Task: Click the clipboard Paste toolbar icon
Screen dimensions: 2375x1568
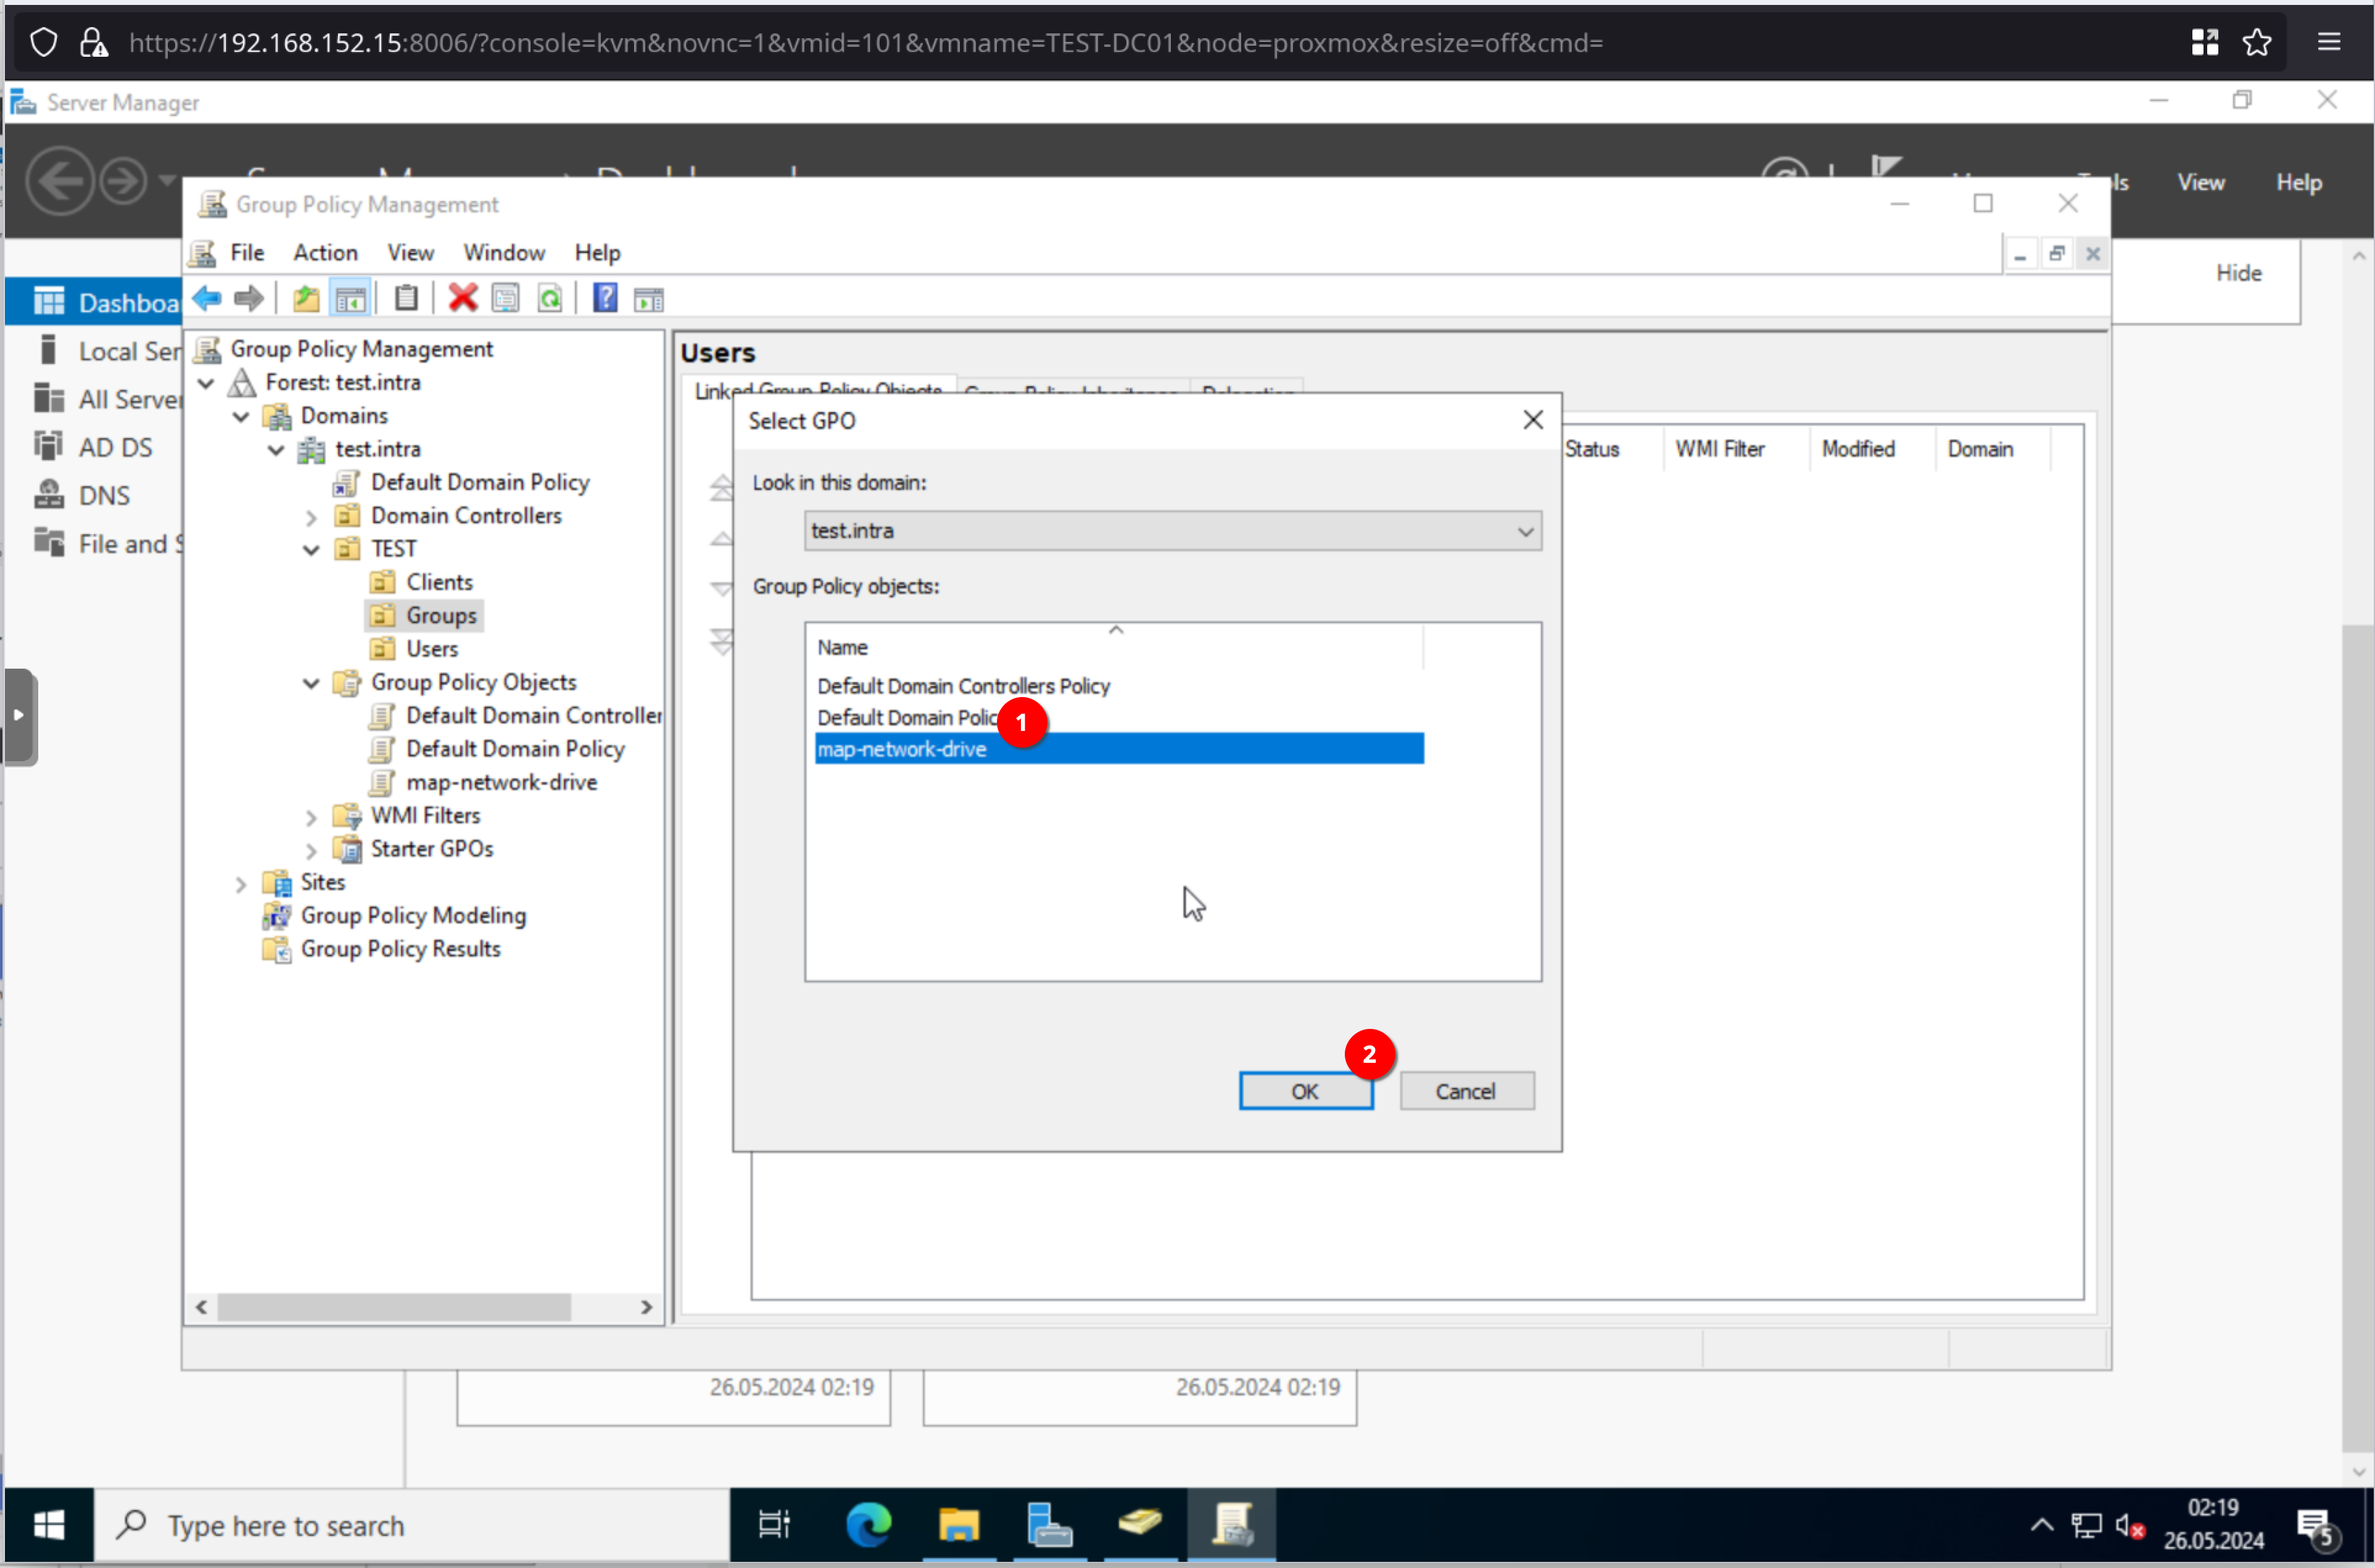Action: click(x=406, y=298)
